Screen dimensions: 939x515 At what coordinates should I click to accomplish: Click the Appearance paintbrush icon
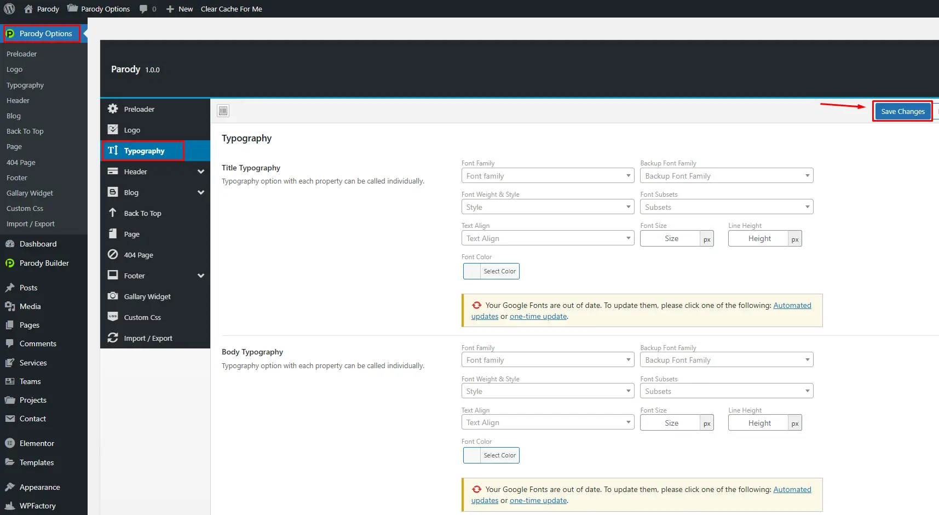[x=10, y=487]
